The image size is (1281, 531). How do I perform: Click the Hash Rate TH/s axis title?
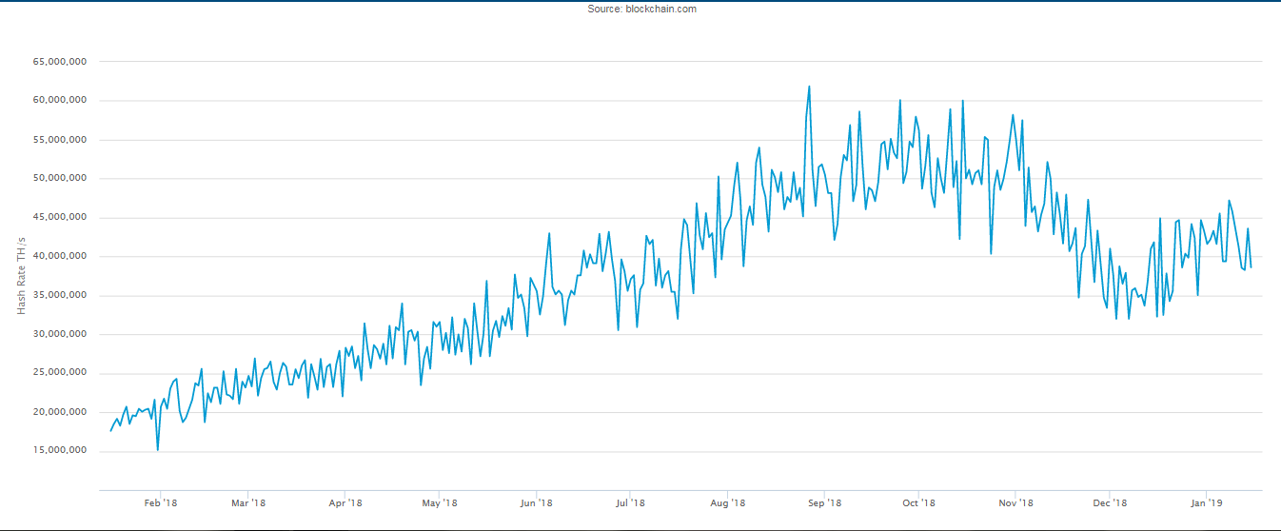(x=21, y=276)
